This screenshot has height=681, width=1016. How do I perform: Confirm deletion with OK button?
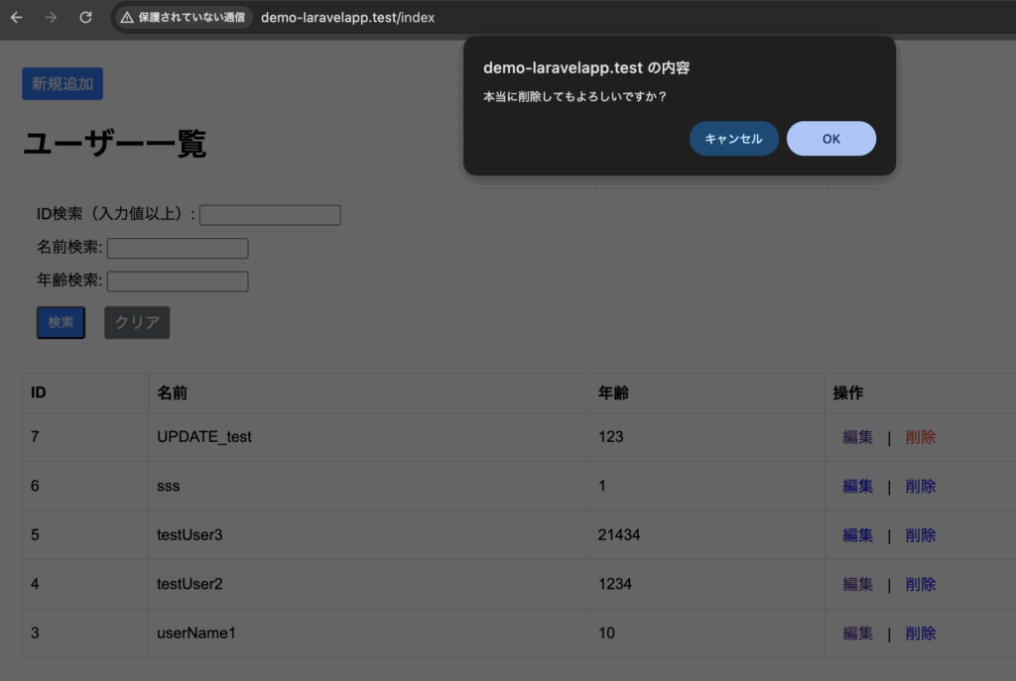tap(830, 139)
